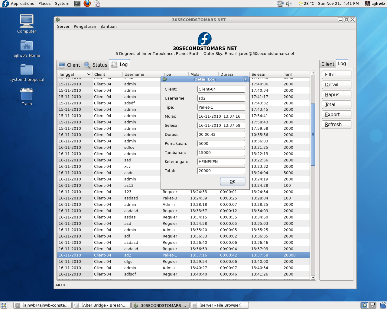Screen dimensions: 387x309
Task: Click the Export button
Action: pyautogui.click(x=336, y=115)
